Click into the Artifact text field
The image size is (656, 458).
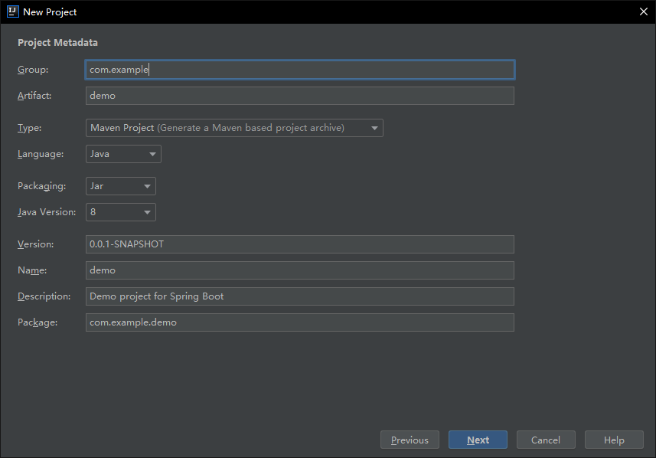tap(299, 96)
